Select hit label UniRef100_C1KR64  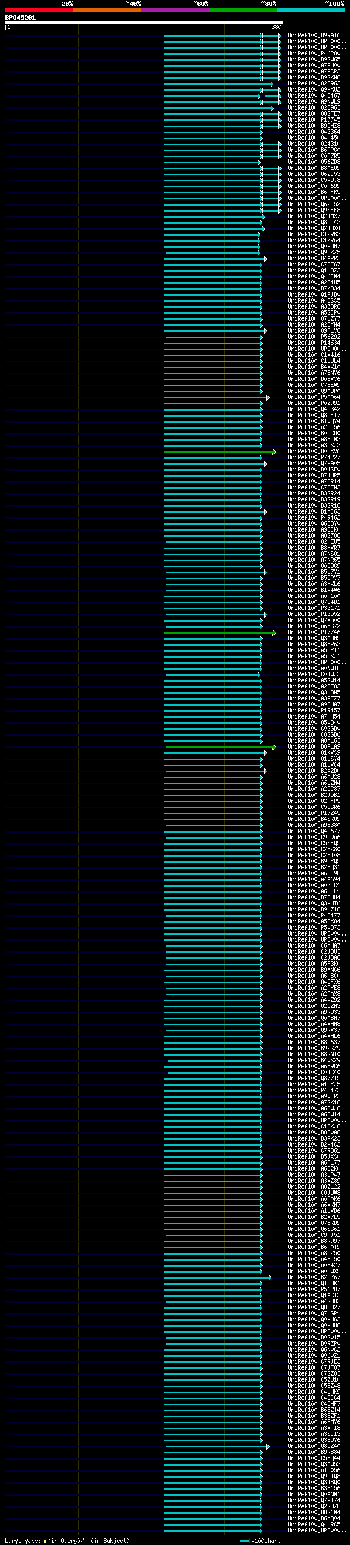click(x=314, y=241)
